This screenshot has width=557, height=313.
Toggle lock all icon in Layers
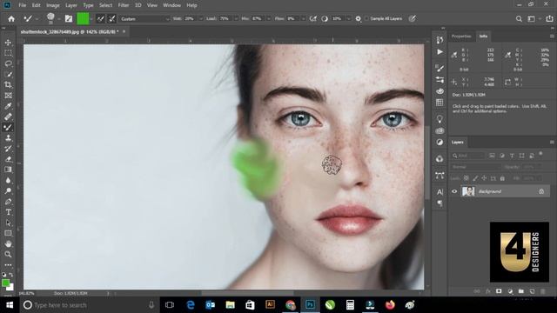(x=502, y=178)
